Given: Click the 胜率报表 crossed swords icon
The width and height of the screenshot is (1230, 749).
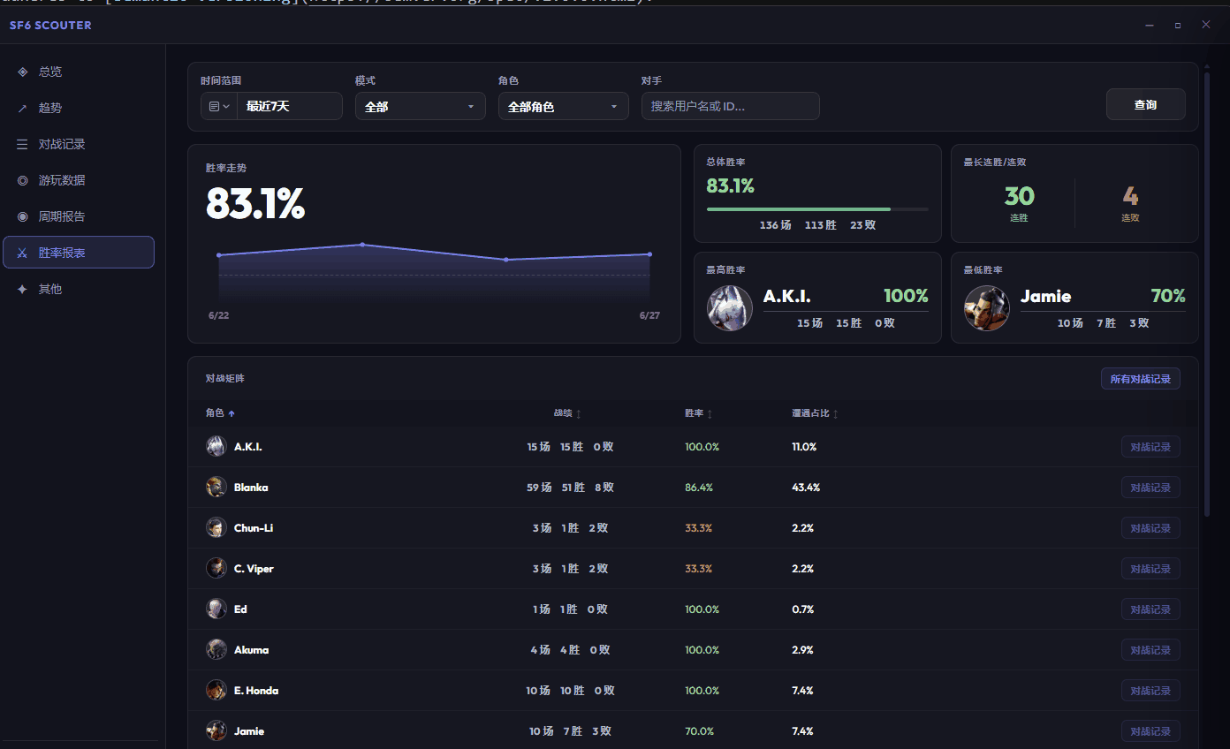Looking at the screenshot, I should coord(23,253).
